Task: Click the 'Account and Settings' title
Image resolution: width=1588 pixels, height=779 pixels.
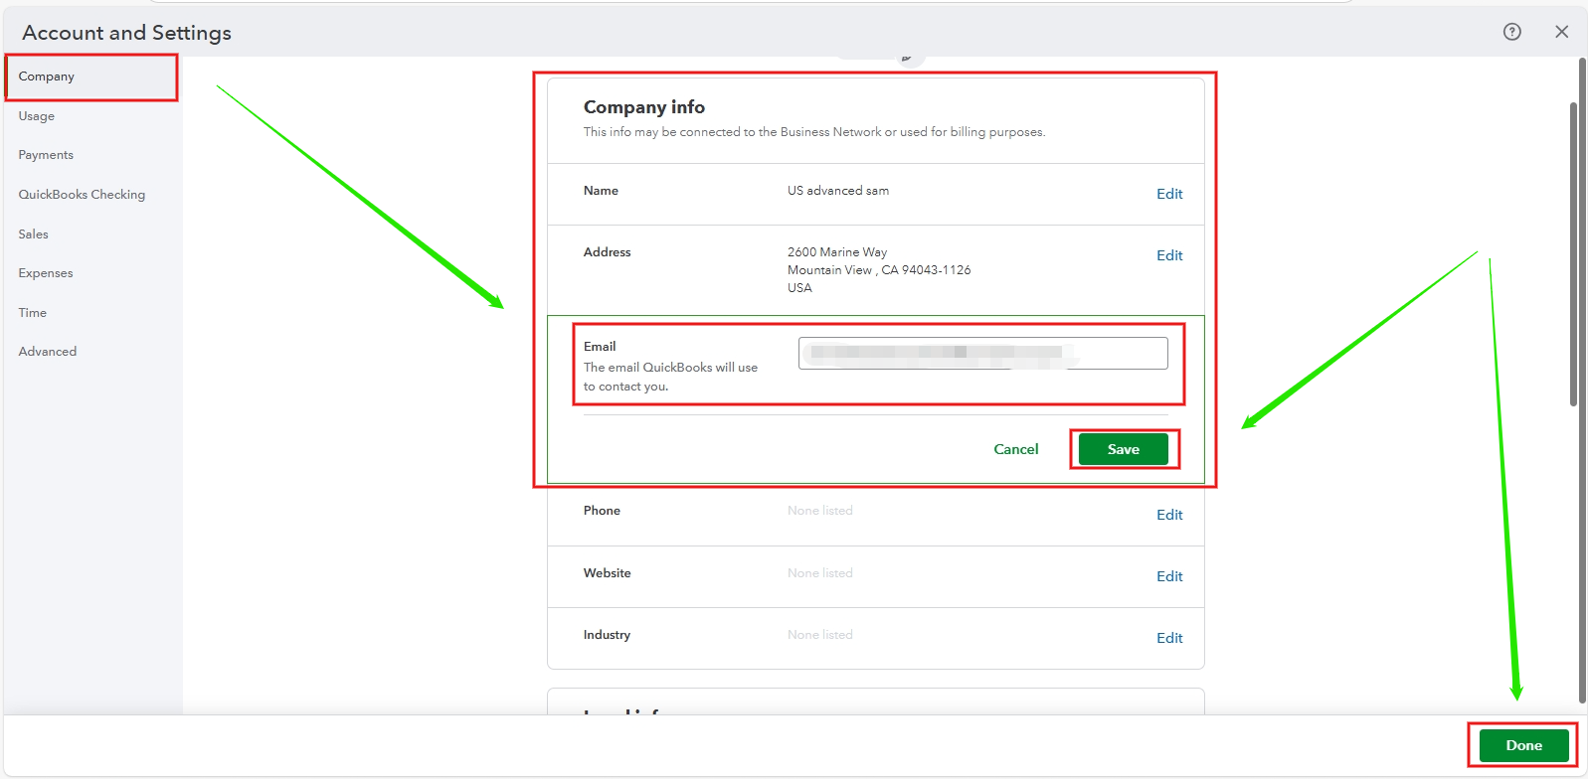Action: [x=127, y=33]
